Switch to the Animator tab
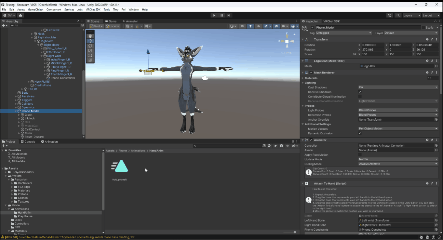The width and height of the screenshot is (443, 240). (130, 21)
